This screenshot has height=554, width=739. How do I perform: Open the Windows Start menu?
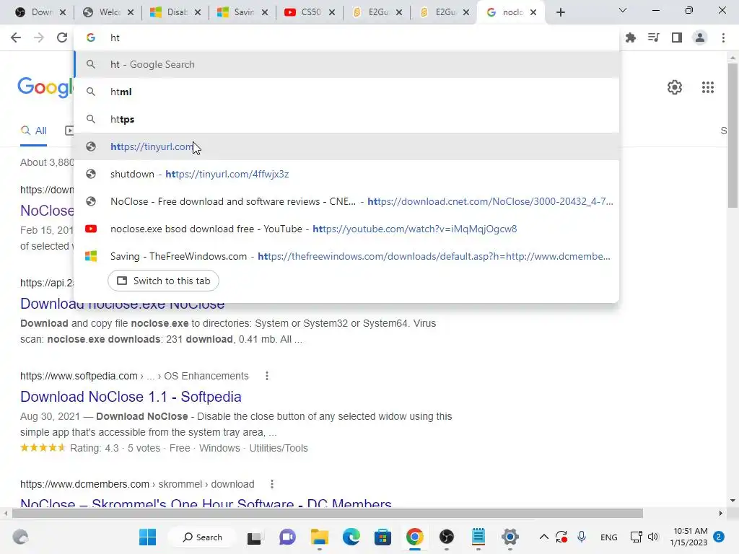147,537
